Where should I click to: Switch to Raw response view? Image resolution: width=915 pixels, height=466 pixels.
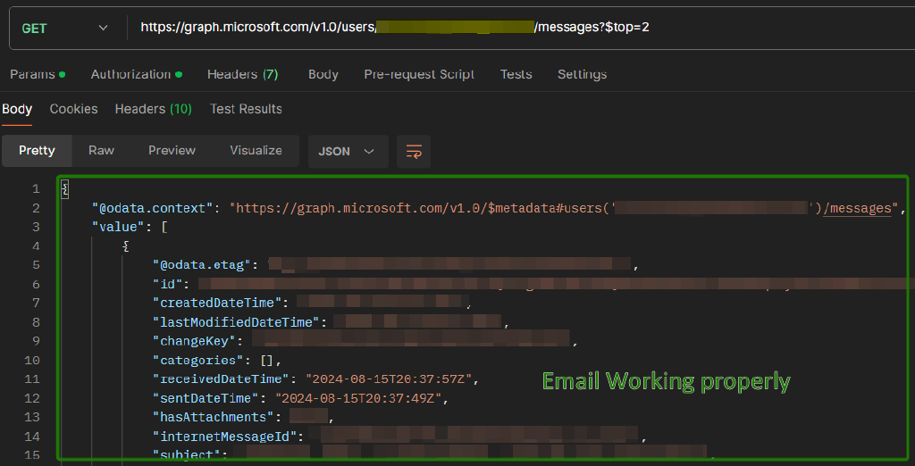click(x=101, y=151)
